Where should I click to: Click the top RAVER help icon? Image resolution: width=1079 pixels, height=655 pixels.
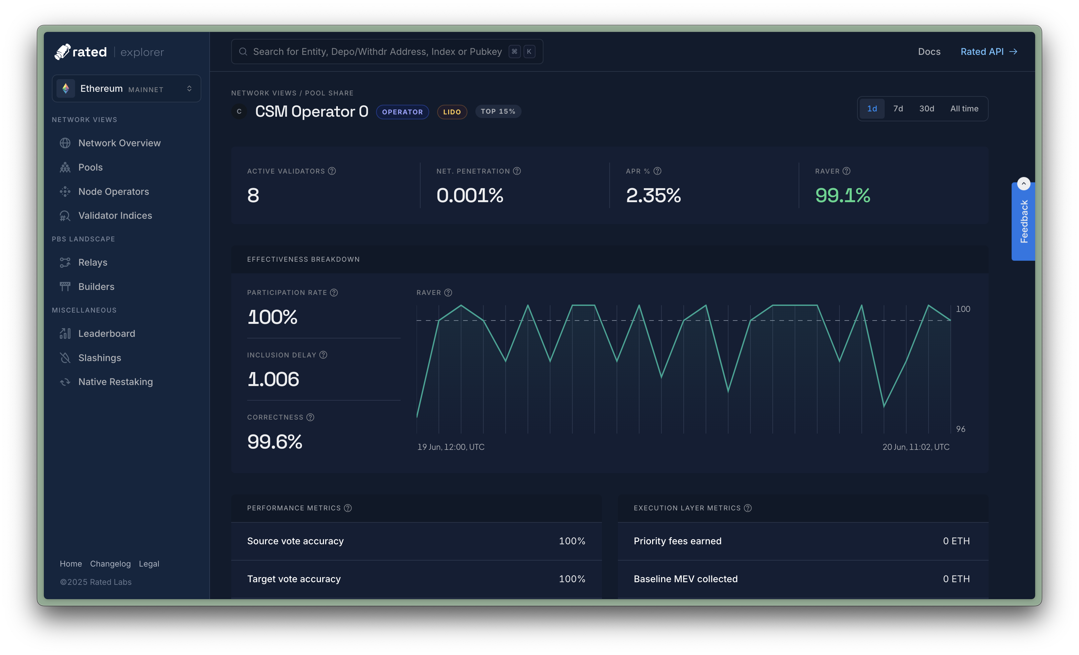pyautogui.click(x=846, y=171)
